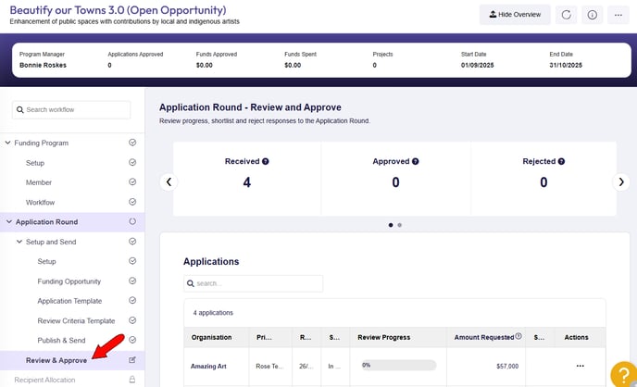637x387 pixels.
Task: Collapse the Funding Program section chevron
Action: (x=7, y=143)
